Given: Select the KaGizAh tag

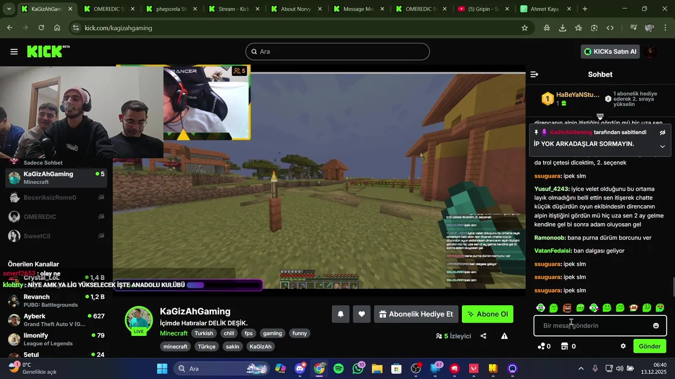Looking at the screenshot, I should point(261,346).
